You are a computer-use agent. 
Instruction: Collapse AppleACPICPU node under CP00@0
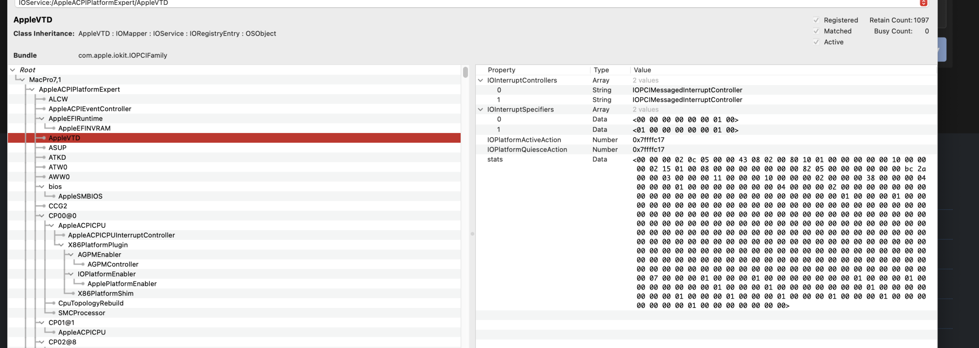[x=52, y=225]
